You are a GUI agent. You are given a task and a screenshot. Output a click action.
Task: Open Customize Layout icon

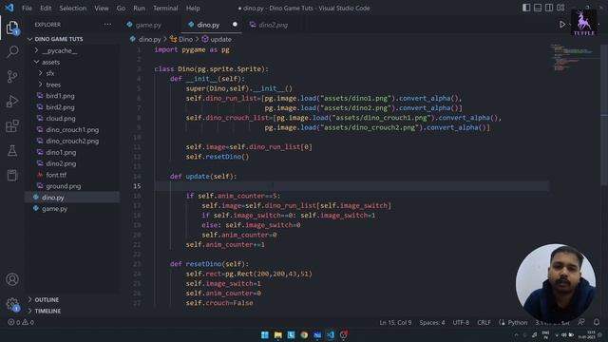point(560,8)
